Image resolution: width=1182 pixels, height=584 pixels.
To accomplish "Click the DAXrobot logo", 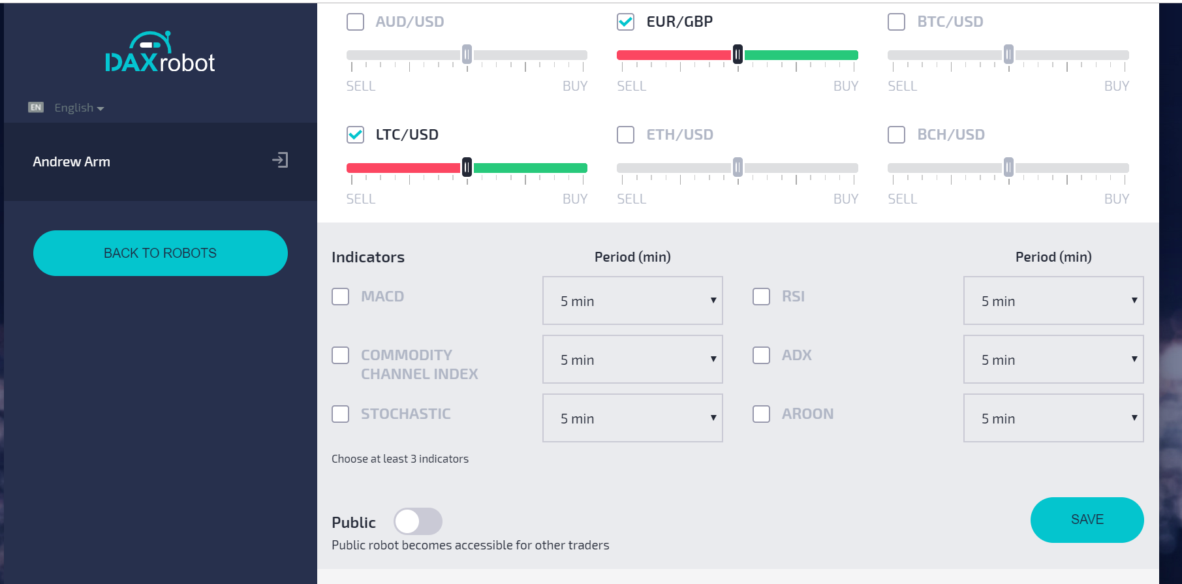I will tap(160, 52).
